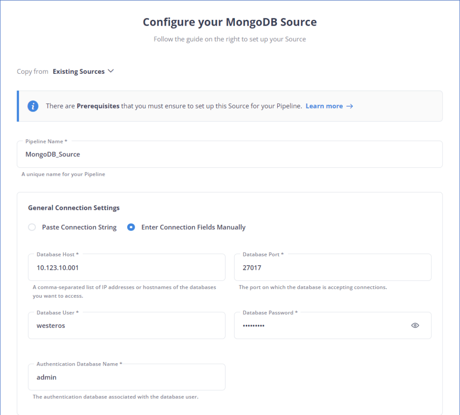Screen dimensions: 460x415
Task: Open the Copy from Existing Sources dropdown
Action: click(x=83, y=71)
